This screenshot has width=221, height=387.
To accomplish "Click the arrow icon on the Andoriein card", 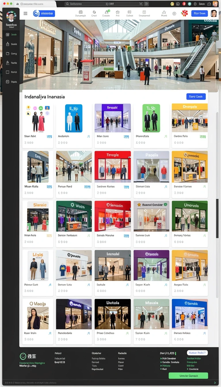I will [88, 136].
